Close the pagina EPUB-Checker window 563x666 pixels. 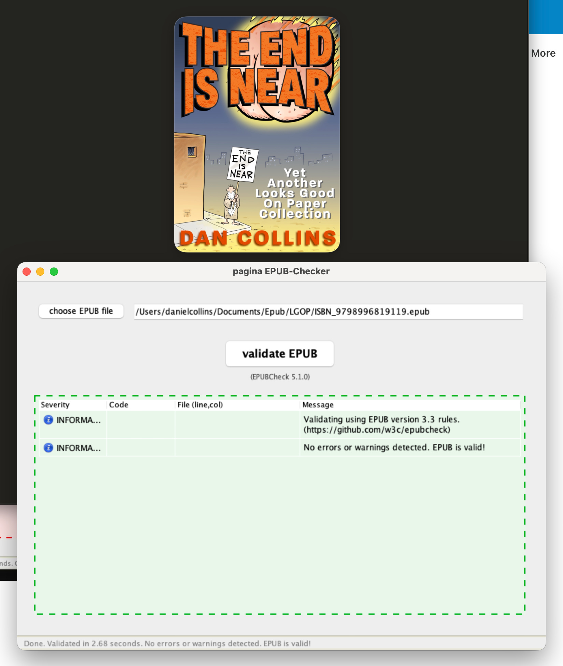27,272
